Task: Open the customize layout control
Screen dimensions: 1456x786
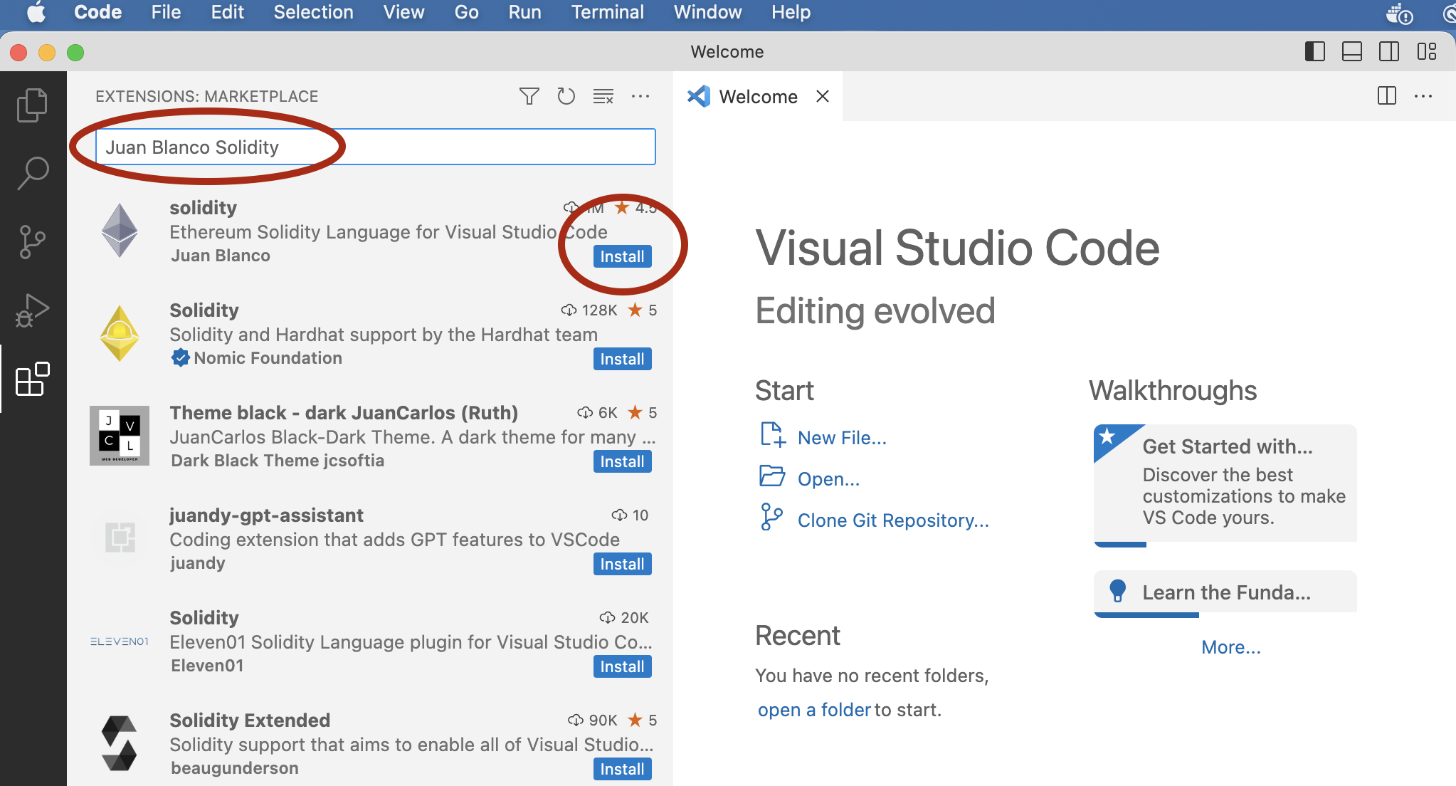Action: coord(1426,51)
